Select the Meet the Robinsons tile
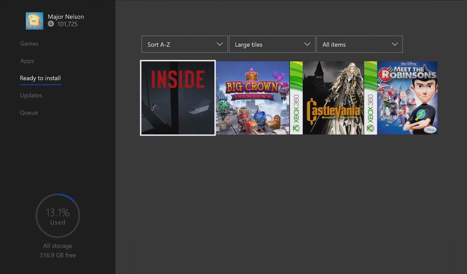467x274 pixels. click(x=401, y=98)
